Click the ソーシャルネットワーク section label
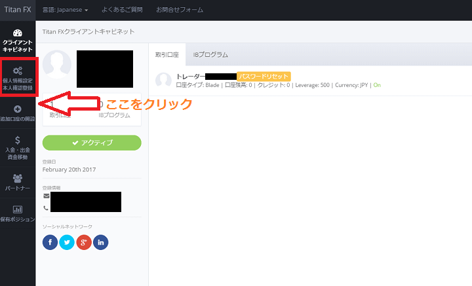 point(67,226)
